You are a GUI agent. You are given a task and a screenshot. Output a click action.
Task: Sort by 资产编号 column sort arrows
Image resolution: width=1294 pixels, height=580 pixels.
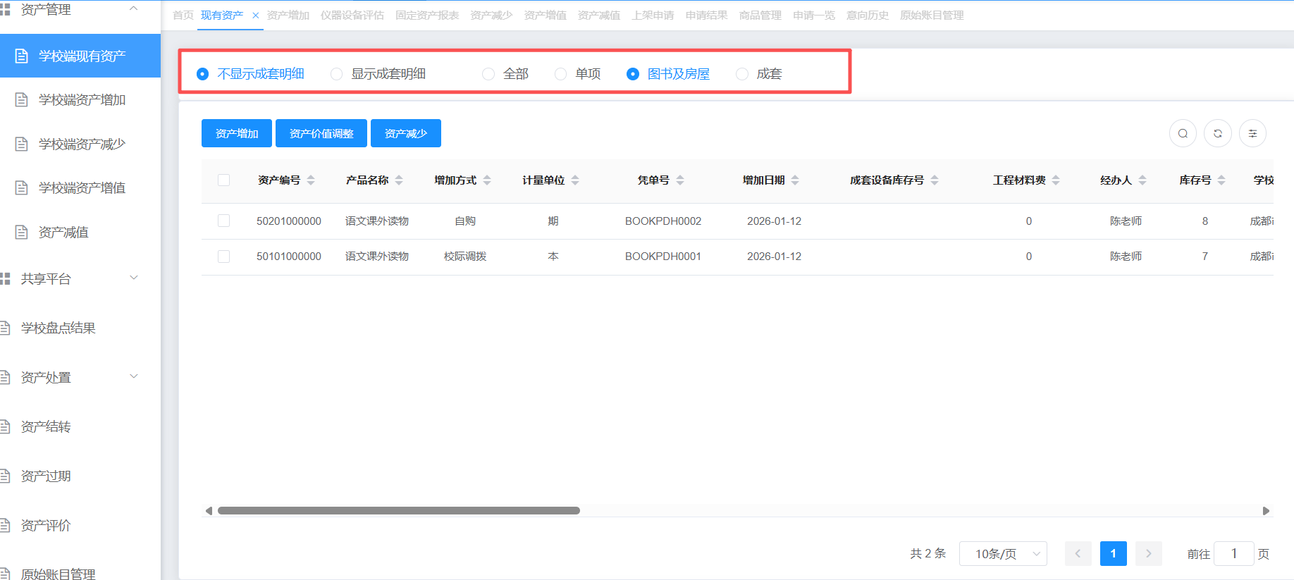(311, 180)
